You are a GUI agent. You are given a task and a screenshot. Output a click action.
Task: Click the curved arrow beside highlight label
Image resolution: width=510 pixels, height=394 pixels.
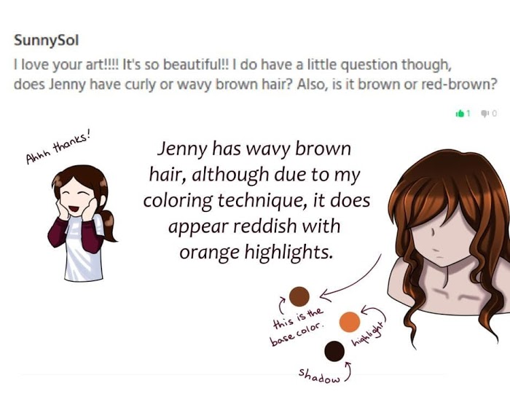(376, 314)
